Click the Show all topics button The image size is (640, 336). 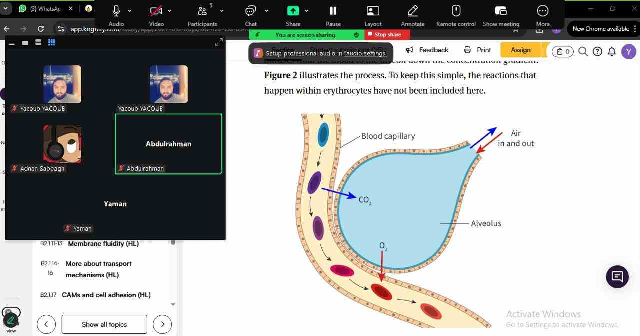click(x=104, y=324)
